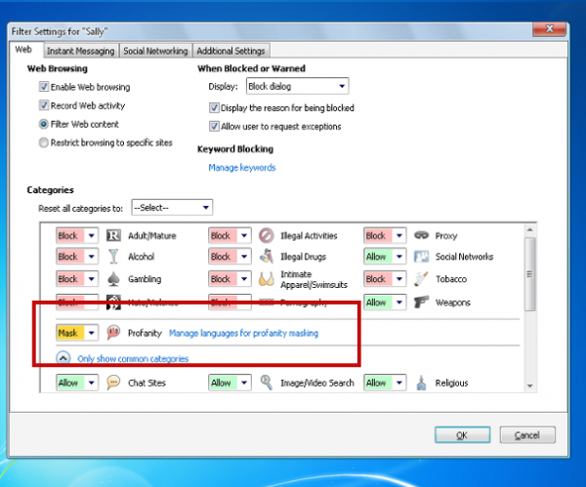Open the Gambling Block dropdown
Screen dimensions: 586x487
point(77,279)
